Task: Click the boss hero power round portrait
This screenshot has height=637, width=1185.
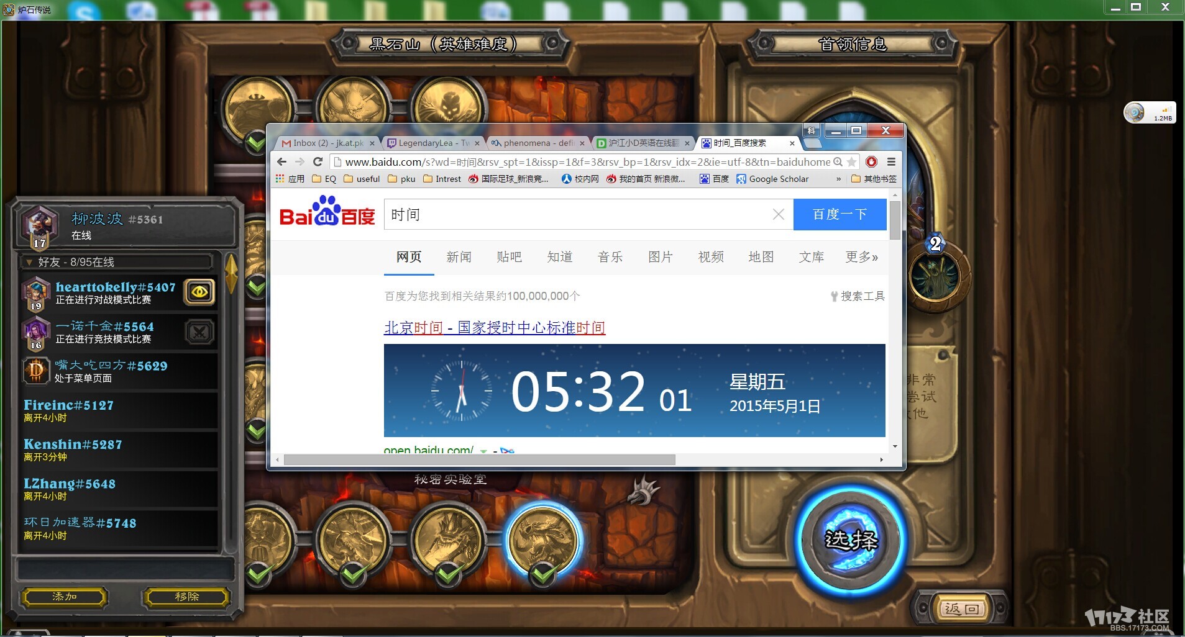Action: click(x=935, y=276)
